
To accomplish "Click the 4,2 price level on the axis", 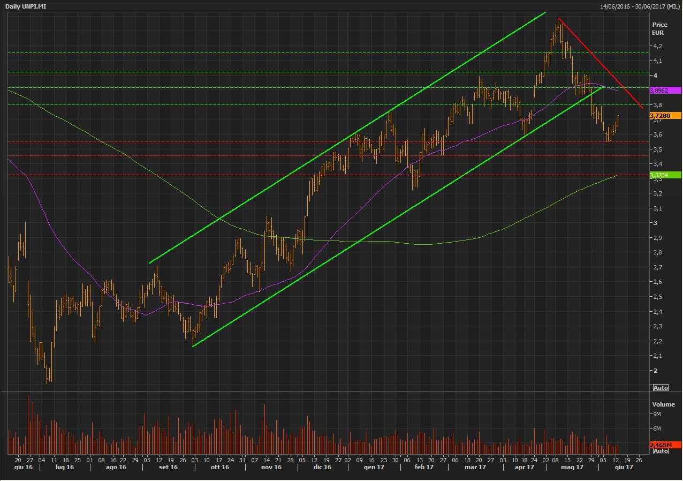I will (x=657, y=46).
